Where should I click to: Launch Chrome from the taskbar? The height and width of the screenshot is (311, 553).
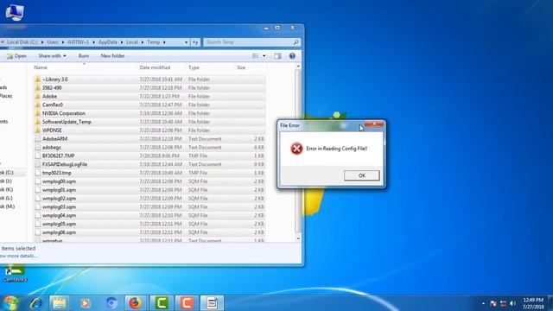pos(111,303)
